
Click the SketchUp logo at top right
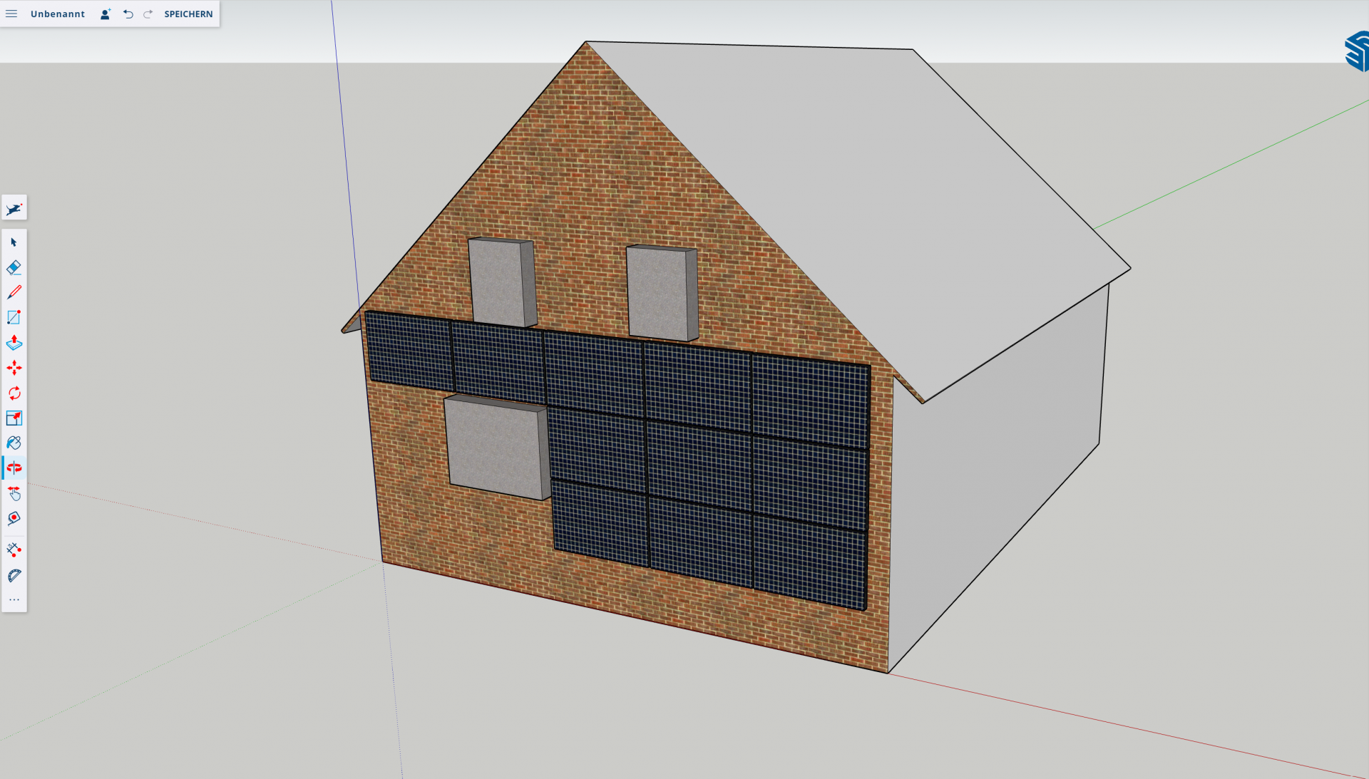click(x=1356, y=51)
